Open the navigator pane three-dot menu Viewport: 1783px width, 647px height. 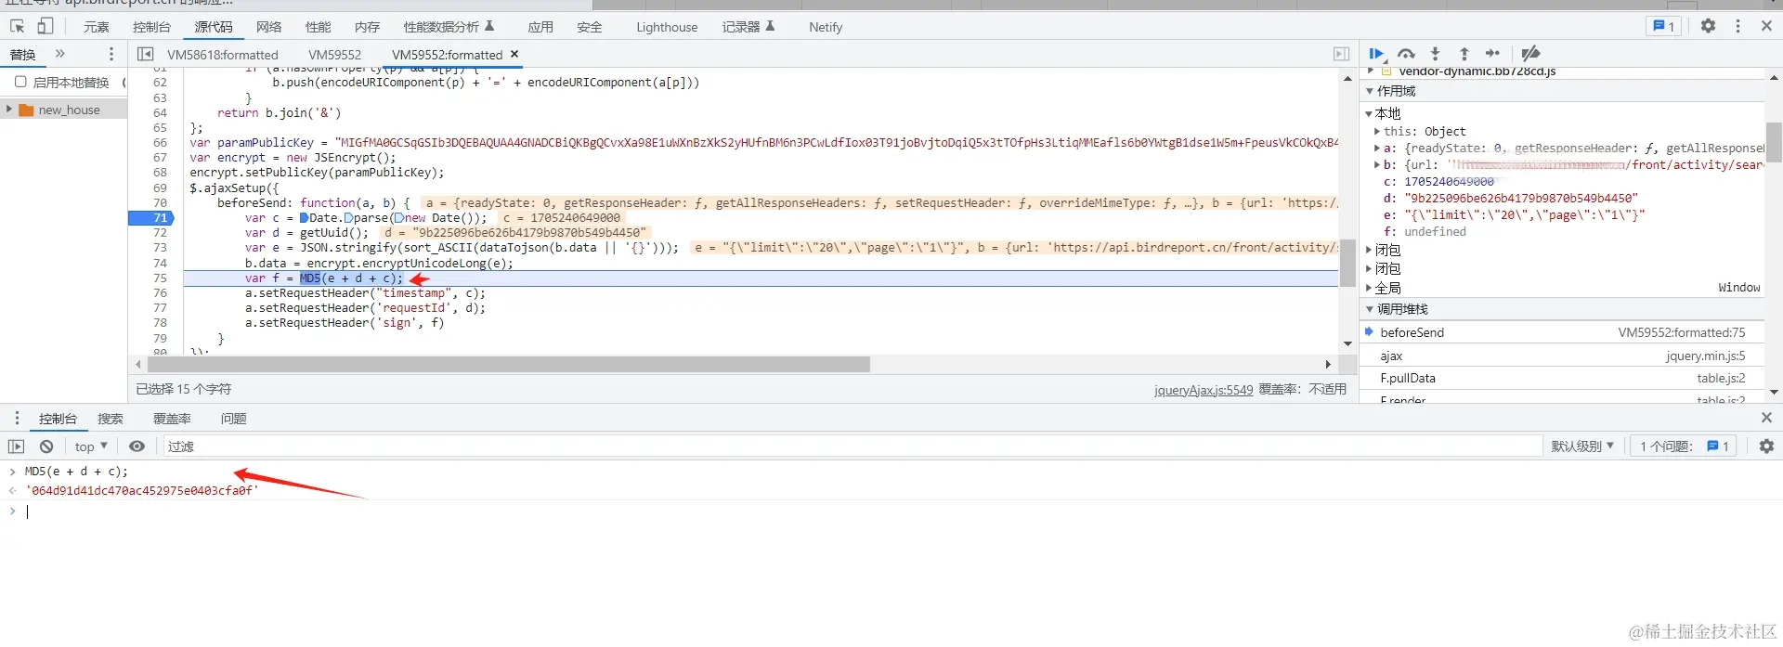(x=111, y=54)
